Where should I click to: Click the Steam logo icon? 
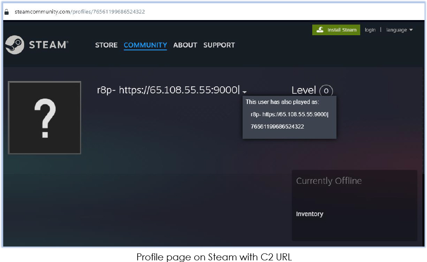point(15,45)
